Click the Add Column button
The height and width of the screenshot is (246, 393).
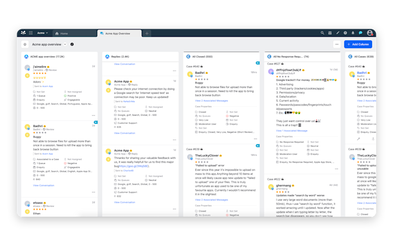click(358, 45)
